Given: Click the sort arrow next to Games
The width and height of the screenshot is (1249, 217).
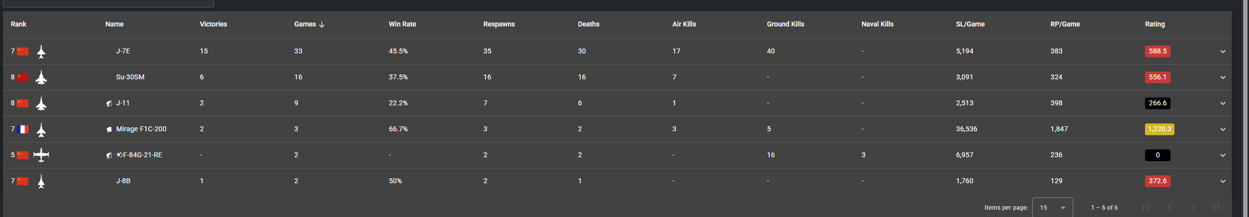Looking at the screenshot, I should coord(322,24).
